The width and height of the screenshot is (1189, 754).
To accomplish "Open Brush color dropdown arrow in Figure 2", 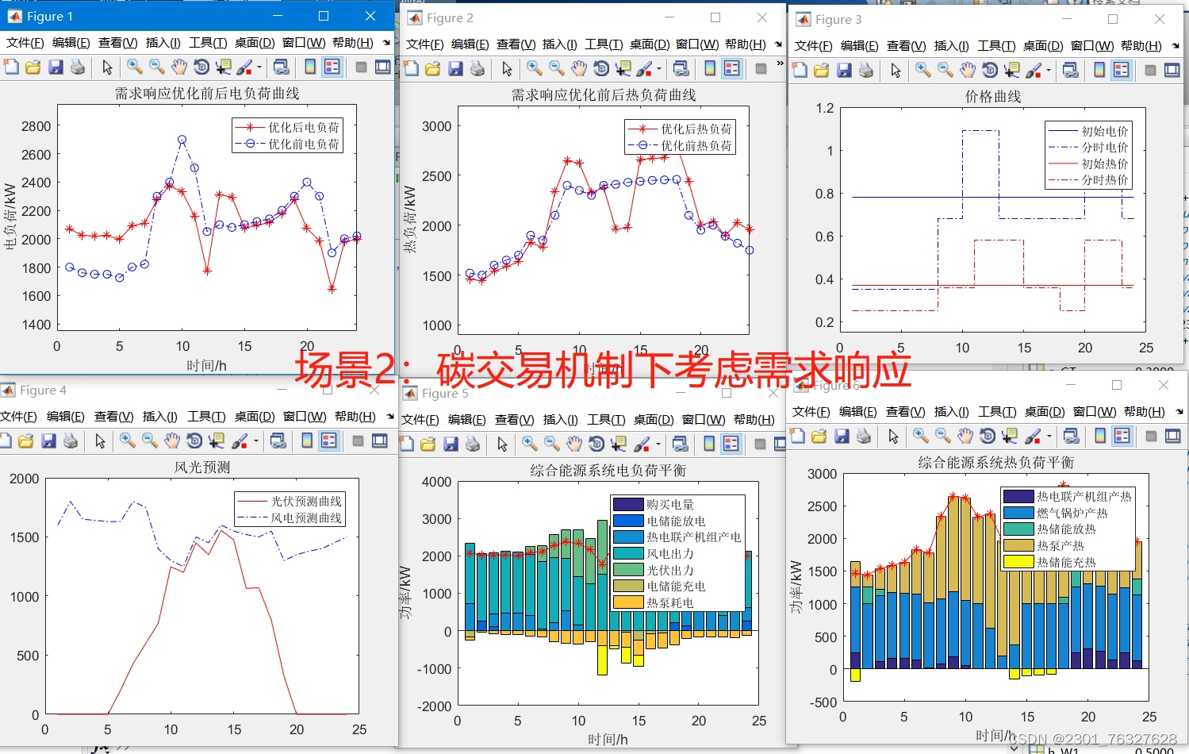I will pyautogui.click(x=658, y=70).
